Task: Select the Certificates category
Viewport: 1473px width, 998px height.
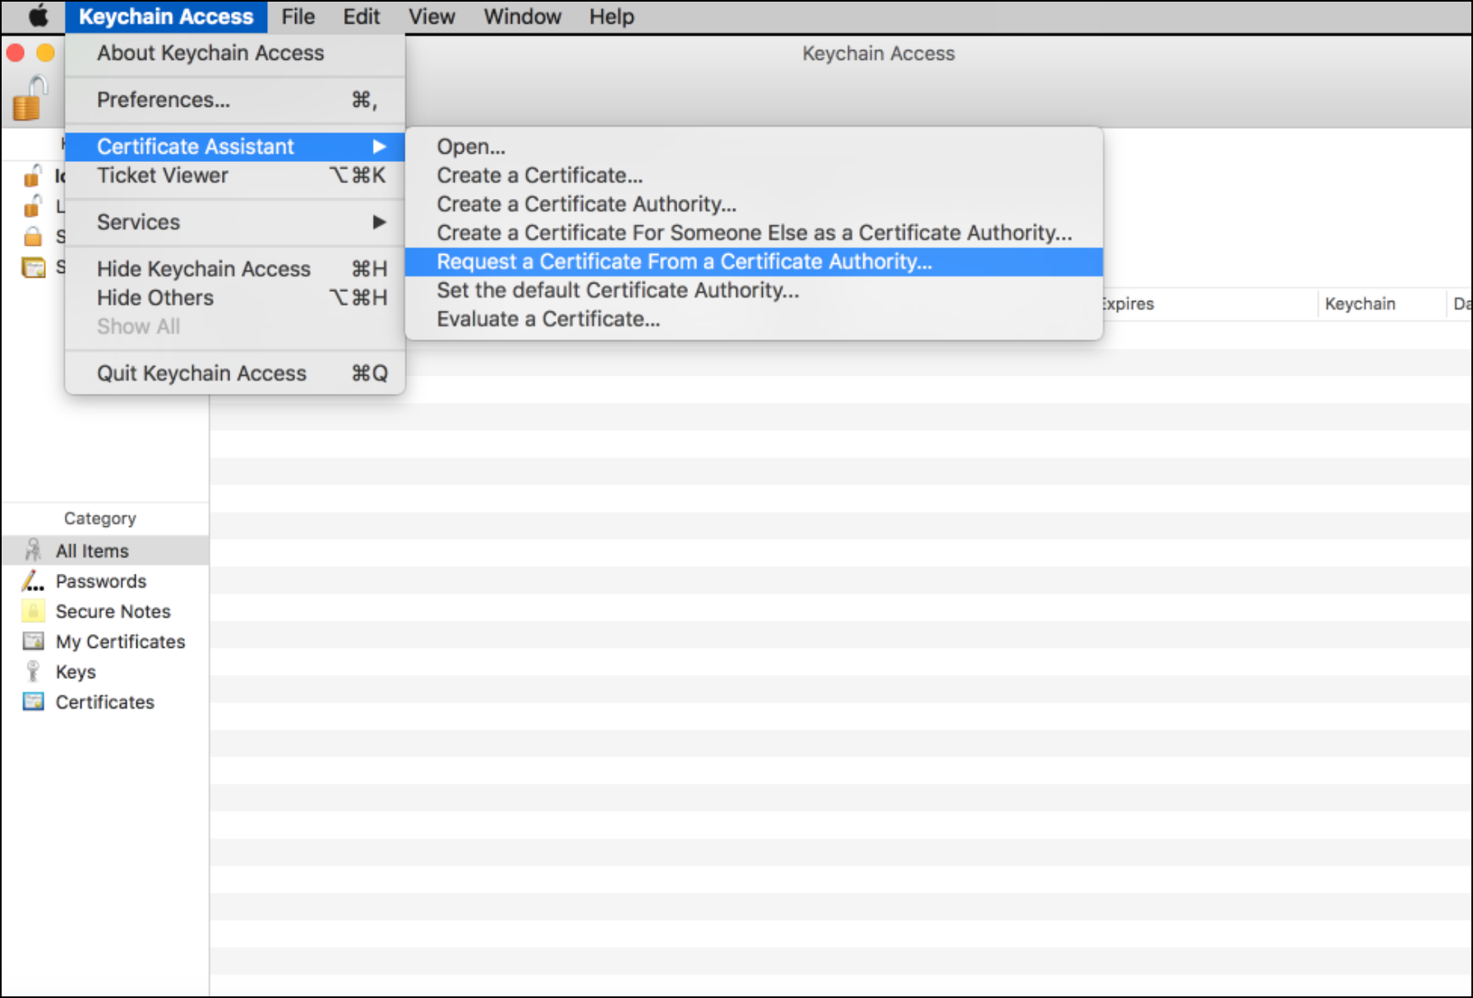Action: (105, 702)
